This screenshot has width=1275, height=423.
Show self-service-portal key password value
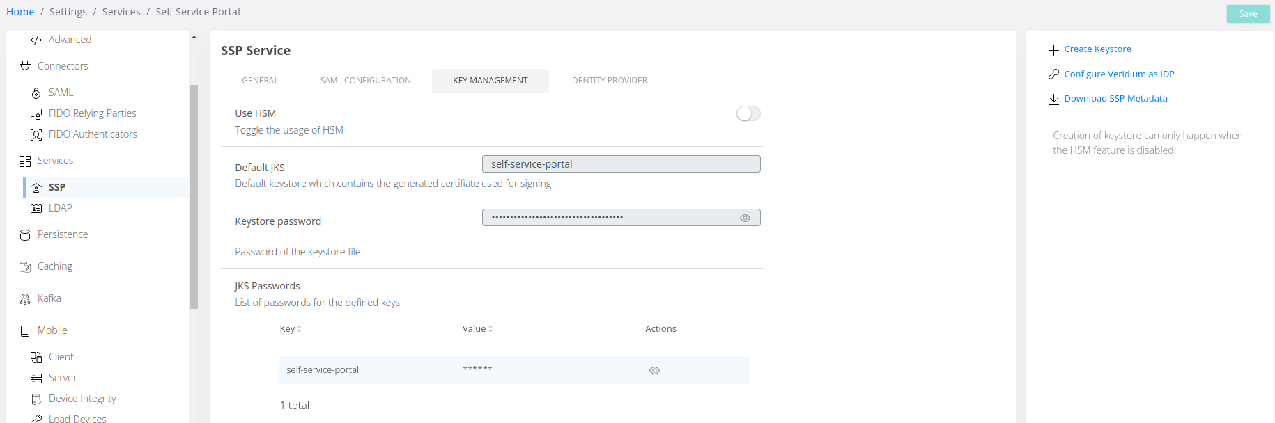[654, 371]
